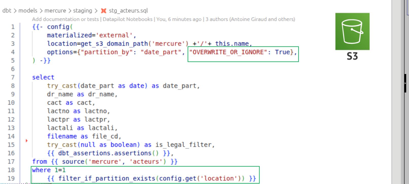This screenshot has height=184, width=409.
Task: Click the dbt file icon in breadcrumb
Action: (103, 11)
